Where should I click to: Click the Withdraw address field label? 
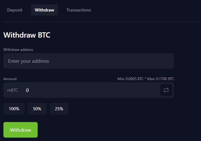pyautogui.click(x=18, y=50)
